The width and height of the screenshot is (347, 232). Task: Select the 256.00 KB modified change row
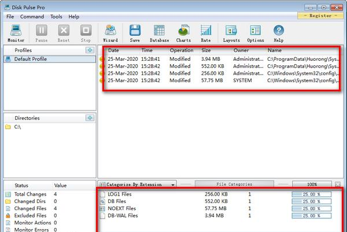pos(219,73)
